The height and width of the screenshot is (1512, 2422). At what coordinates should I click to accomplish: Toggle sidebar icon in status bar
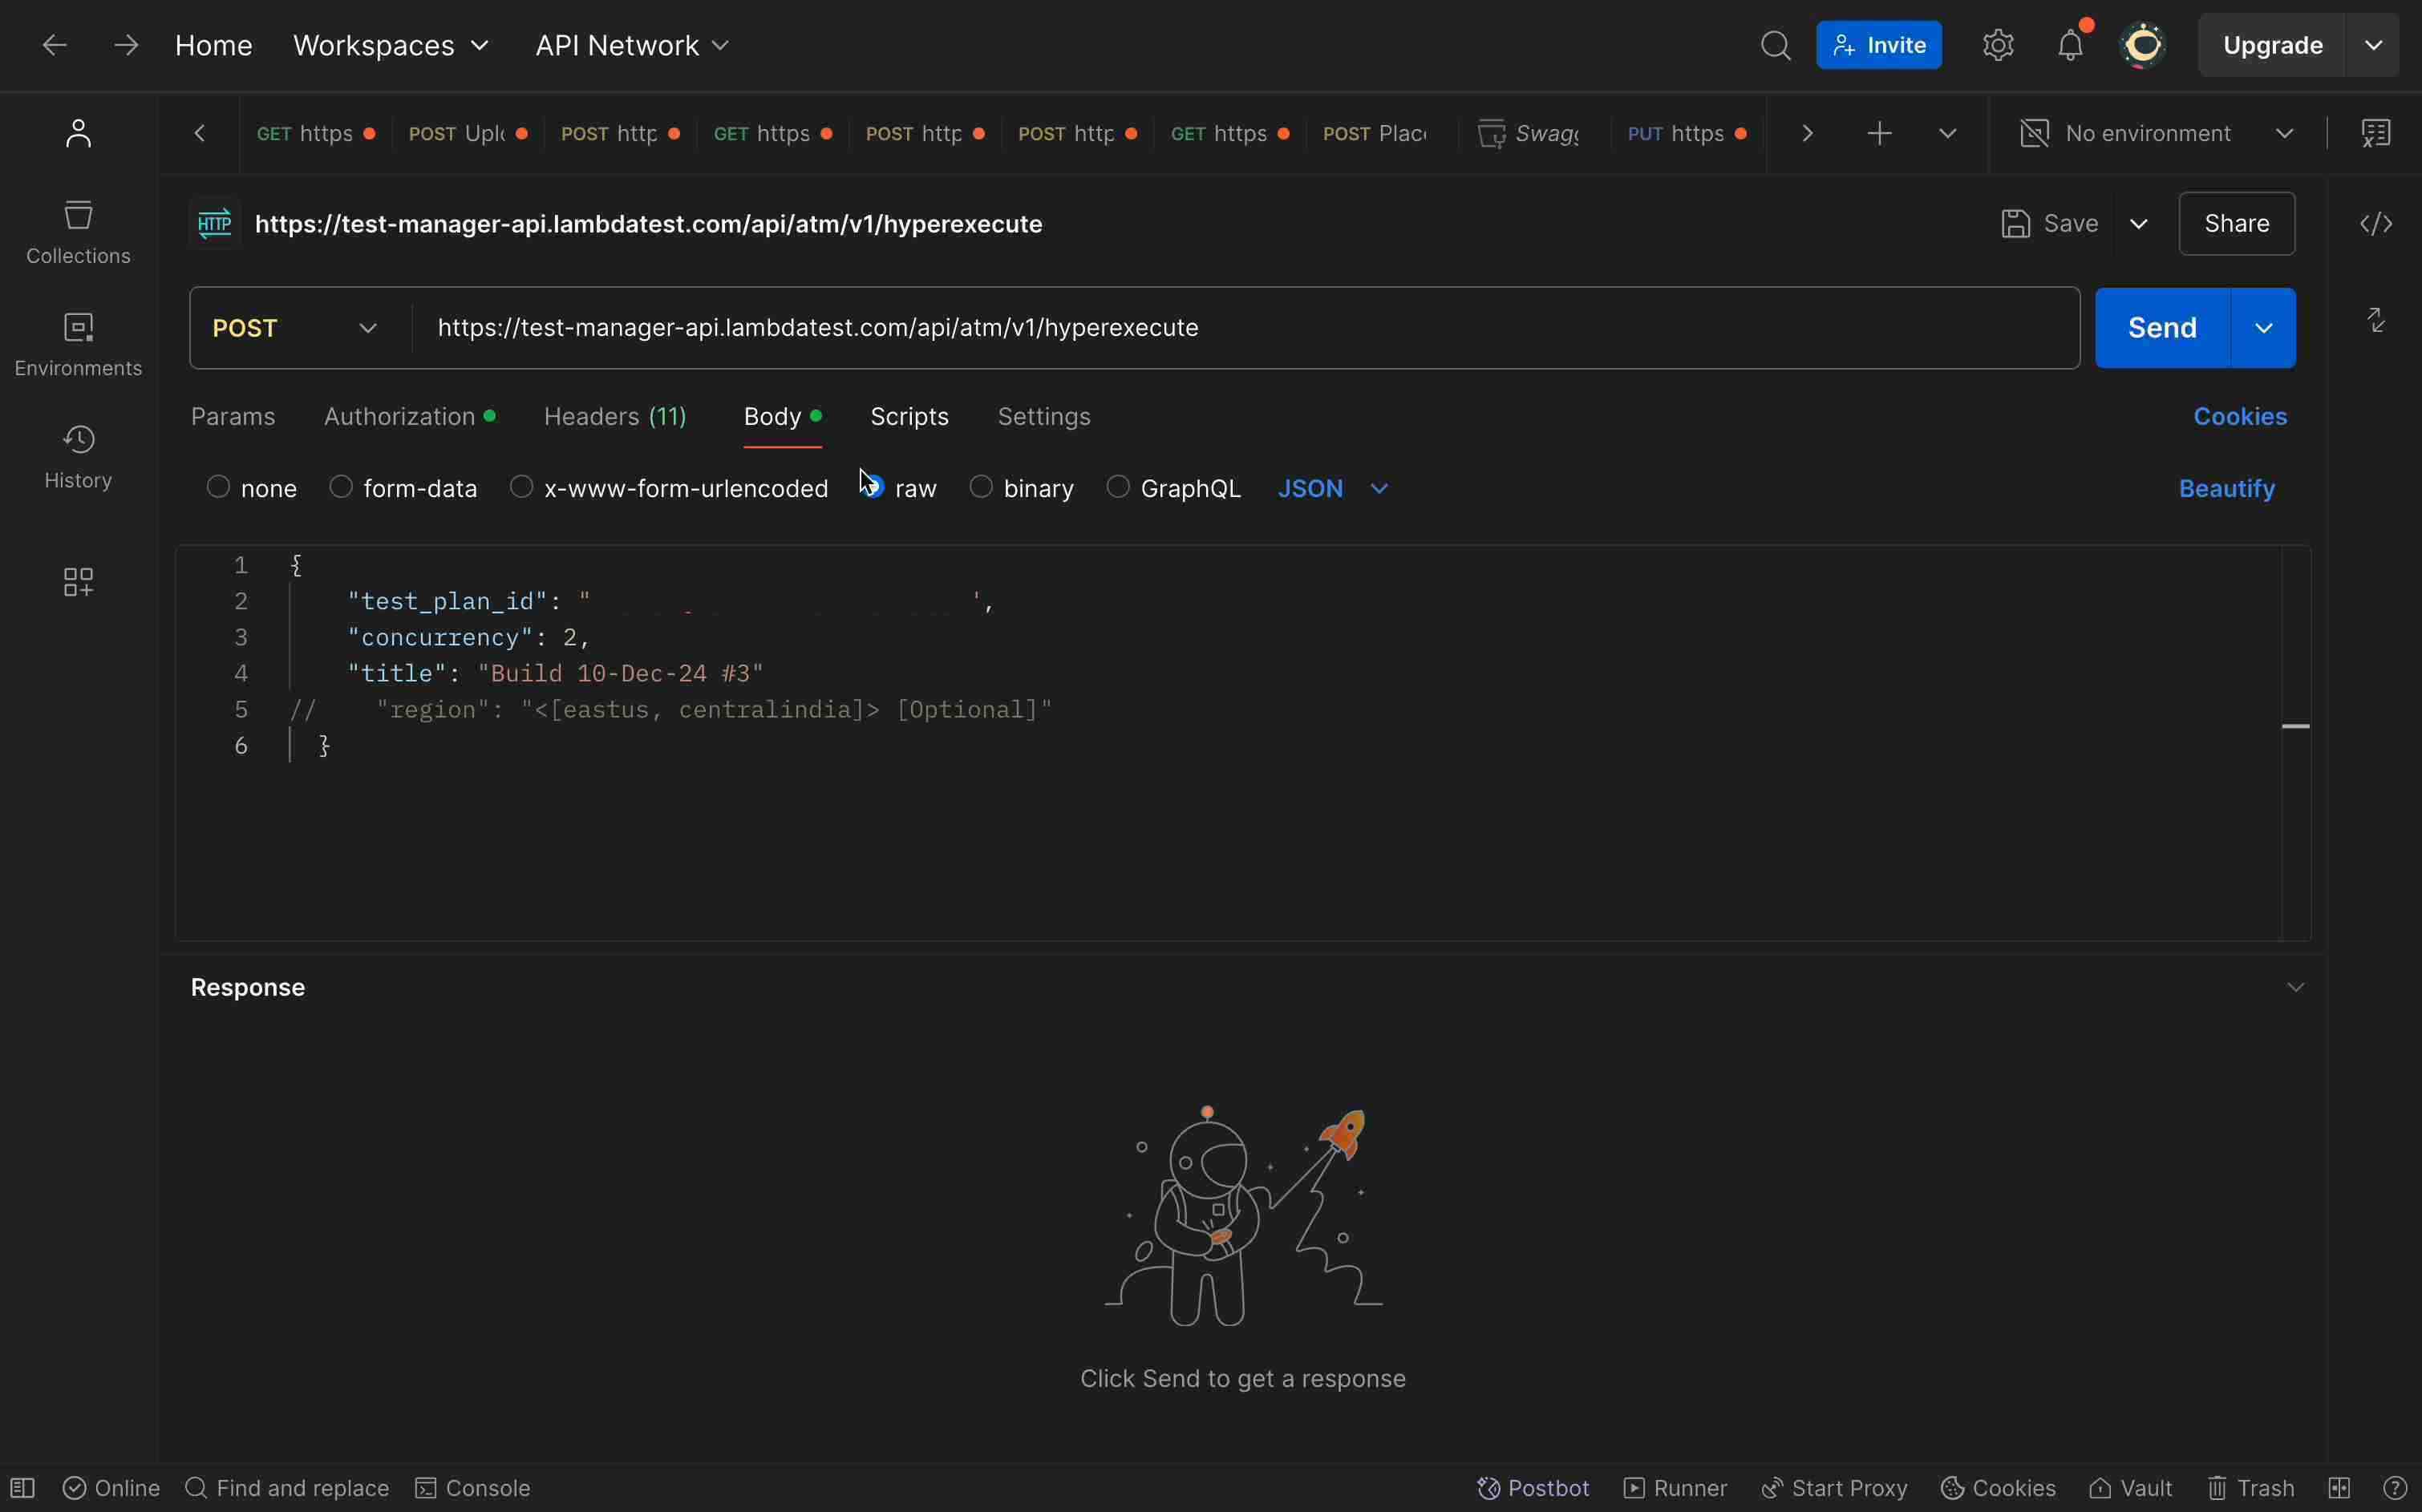pyautogui.click(x=22, y=1488)
